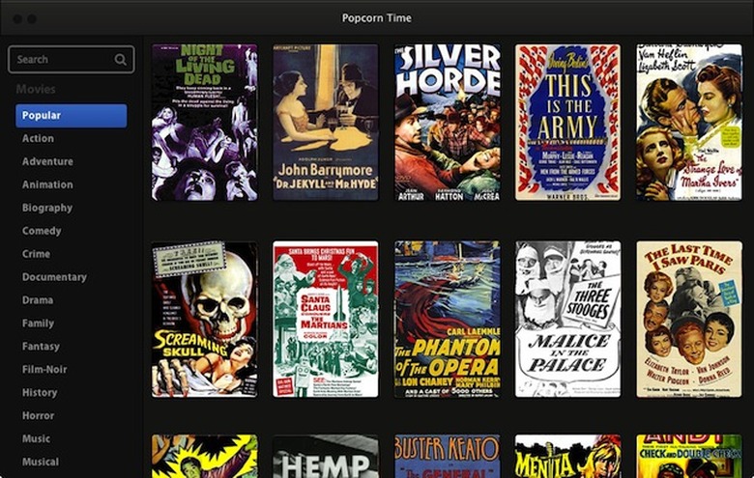Open Strange Love of Martha Ivers poster
This screenshot has width=754, height=478.
[x=689, y=122]
